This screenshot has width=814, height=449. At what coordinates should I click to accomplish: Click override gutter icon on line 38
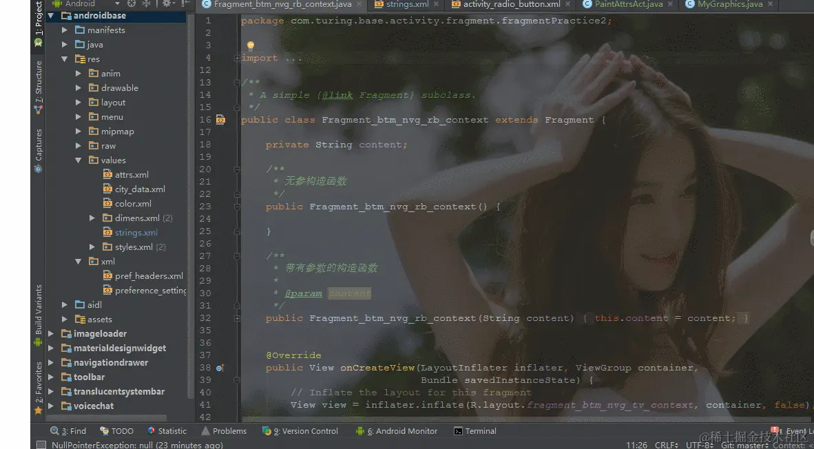point(220,368)
